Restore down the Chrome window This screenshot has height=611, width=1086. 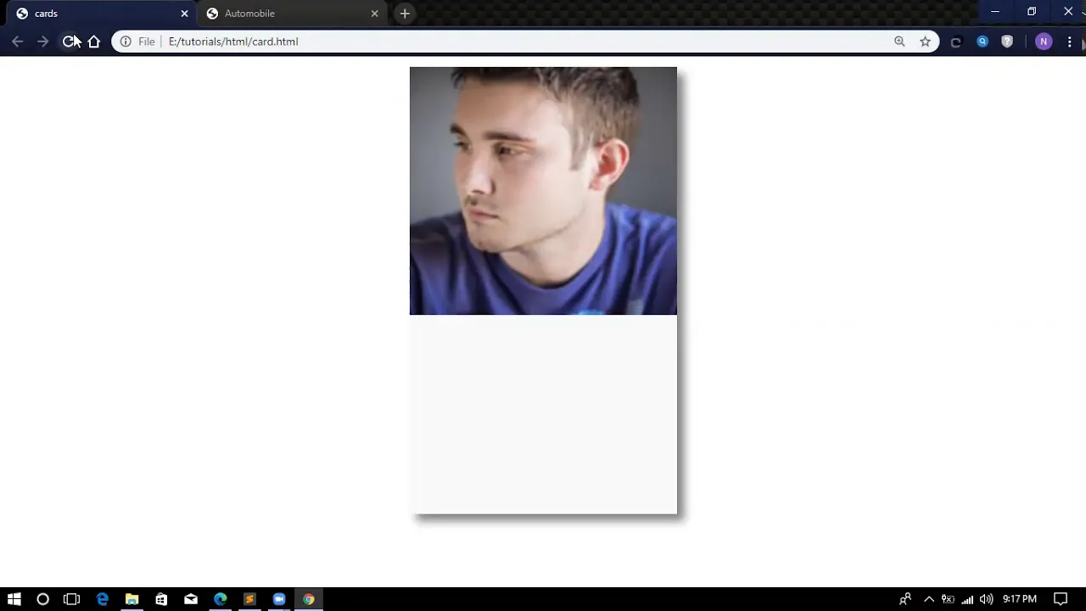coord(1032,12)
